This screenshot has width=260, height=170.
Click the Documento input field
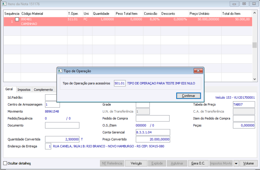pos(62,125)
